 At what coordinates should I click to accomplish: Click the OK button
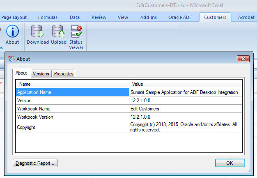tap(230, 163)
